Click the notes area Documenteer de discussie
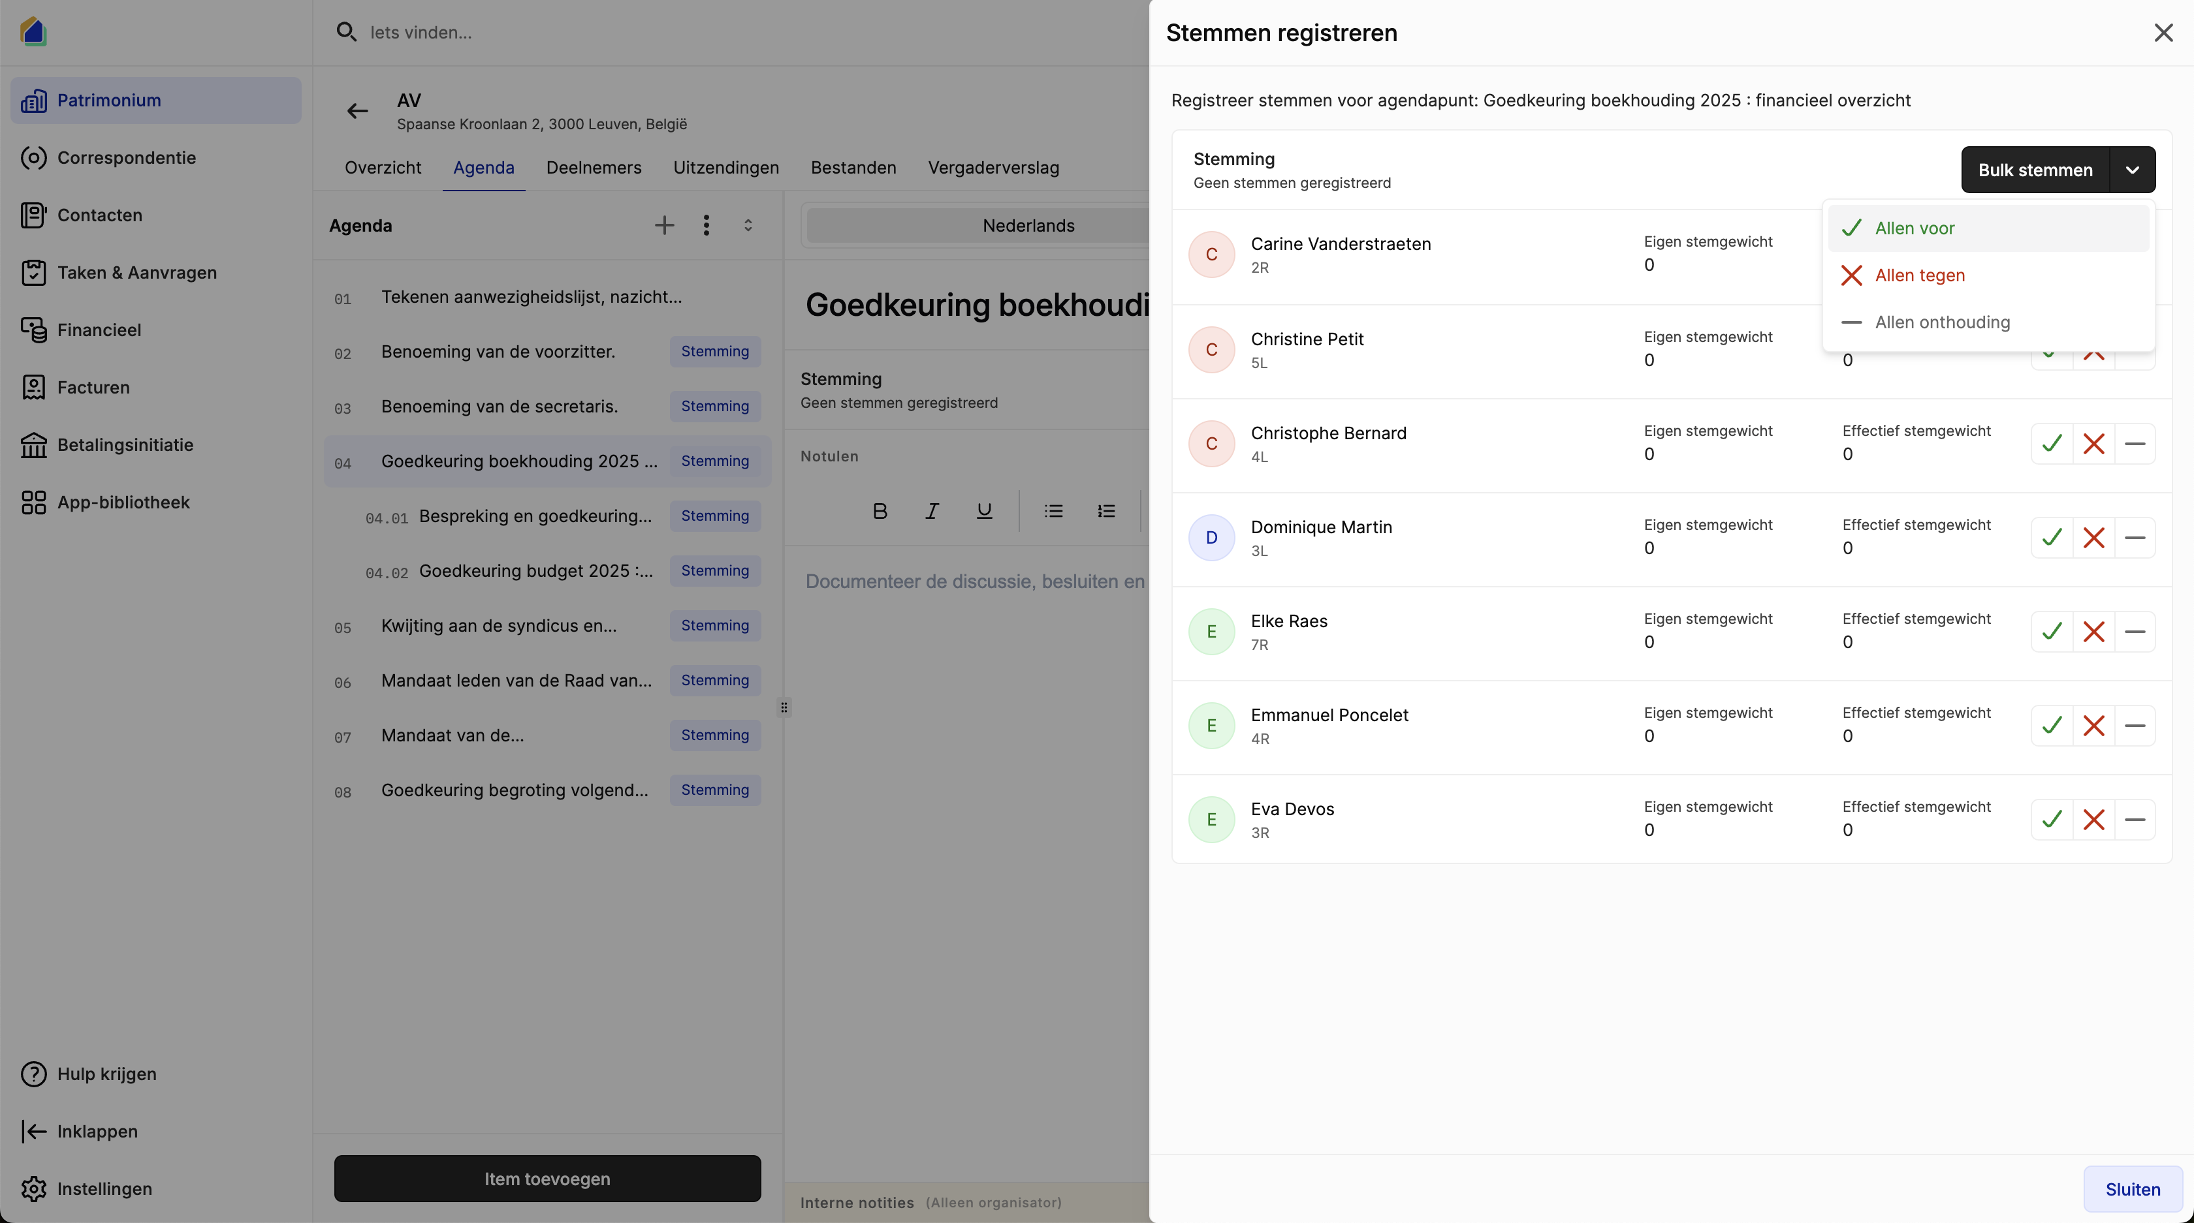 (974, 581)
